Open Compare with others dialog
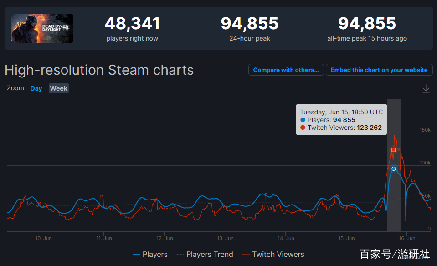Screen dimensions: 437x266 point(286,70)
